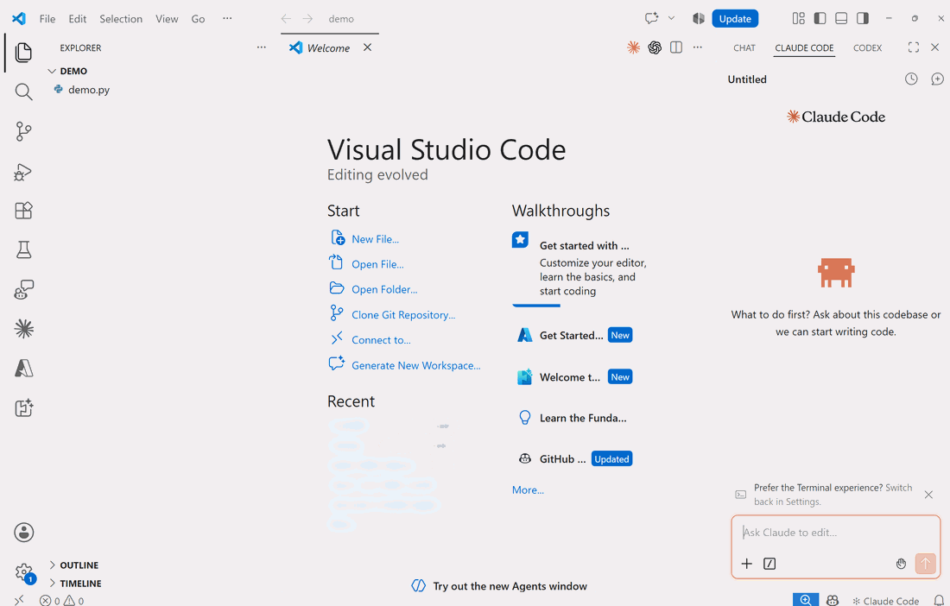Click the Update button

pyautogui.click(x=735, y=19)
